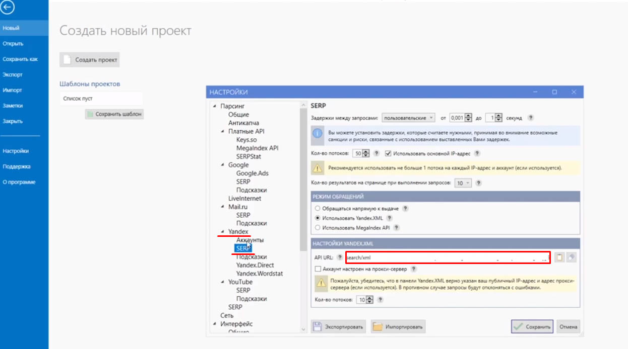Image resolution: width=628 pixels, height=349 pixels.
Task: Click the back arrow circle icon
Action: click(8, 7)
